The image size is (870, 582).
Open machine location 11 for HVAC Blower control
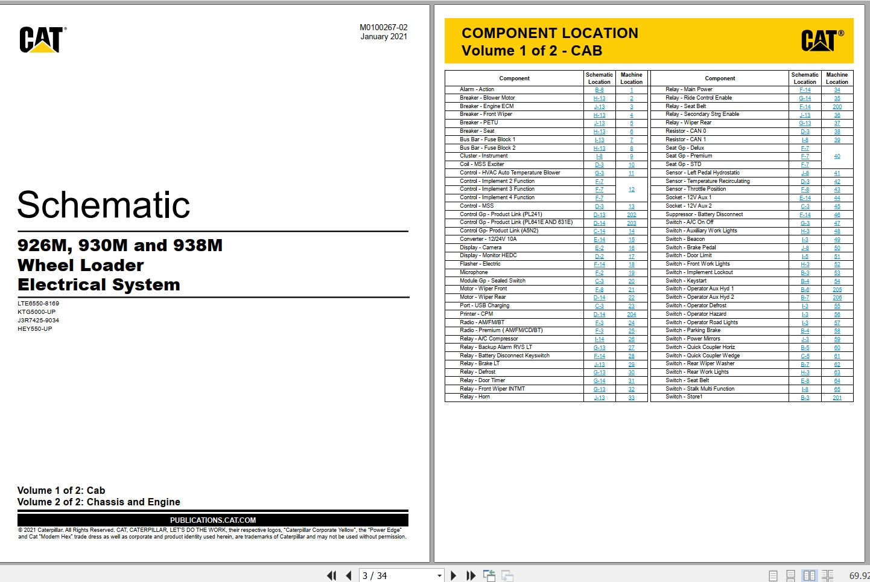[632, 173]
